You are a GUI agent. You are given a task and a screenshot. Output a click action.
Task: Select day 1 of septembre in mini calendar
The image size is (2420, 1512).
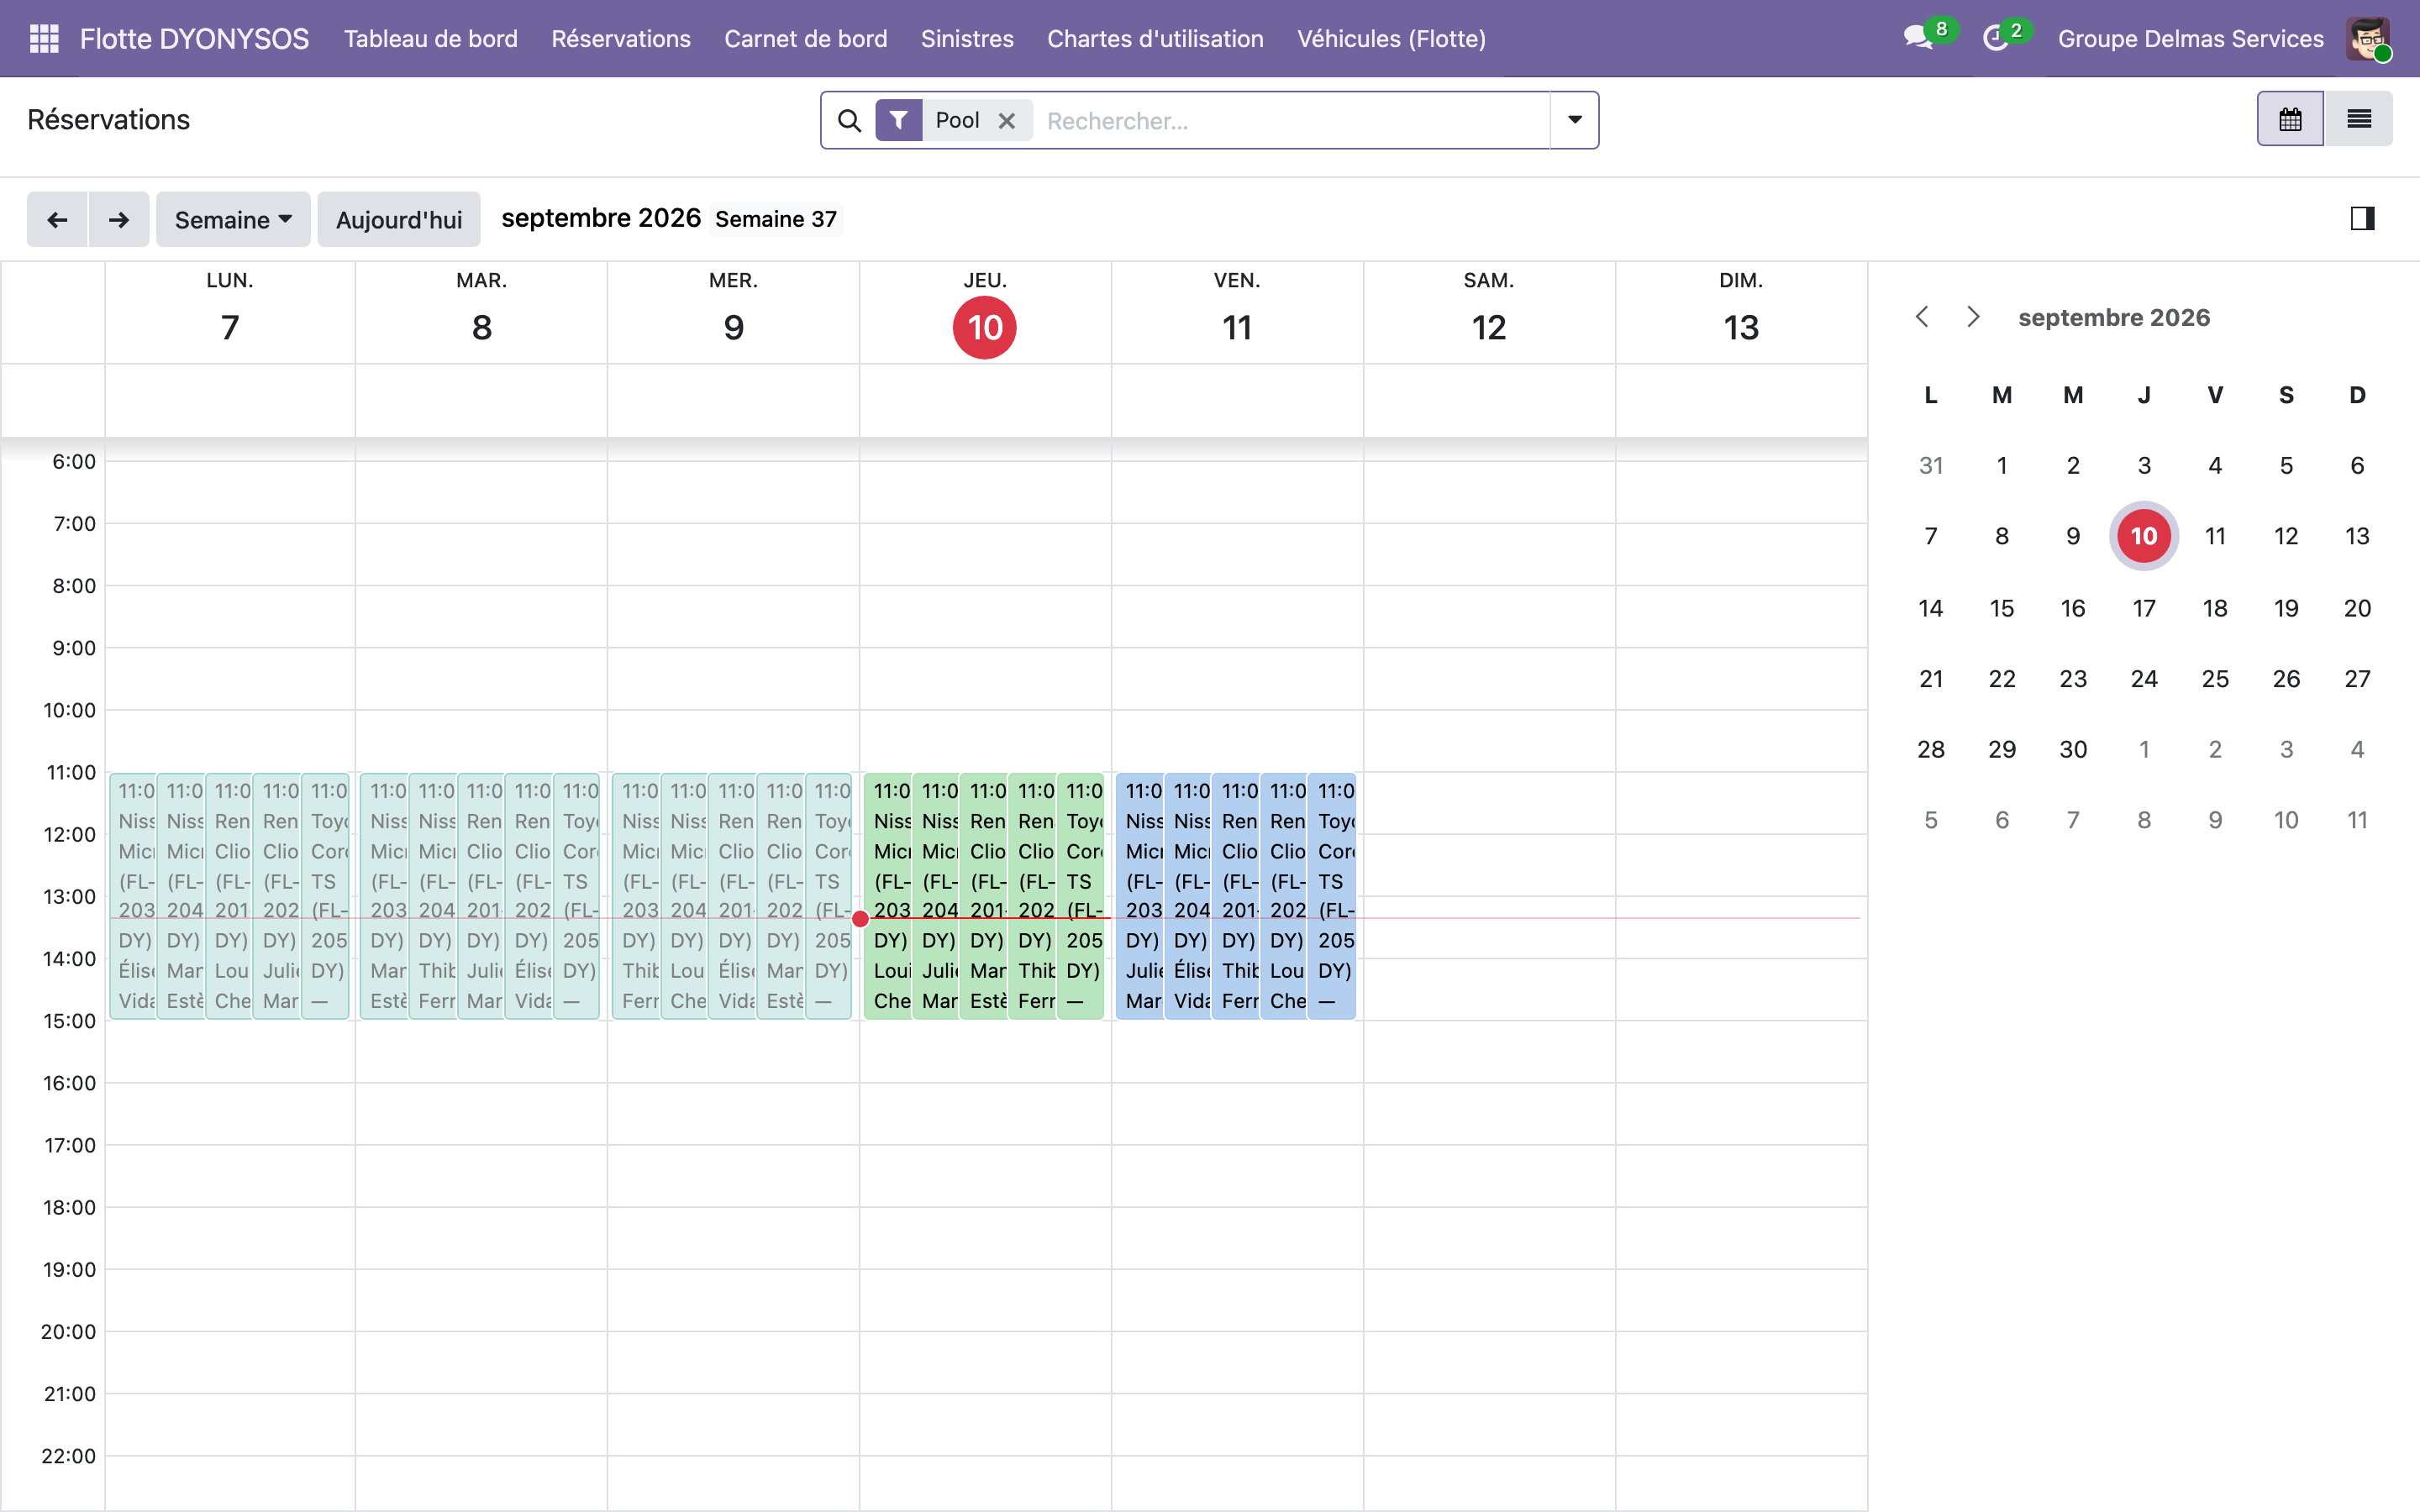coord(2001,465)
